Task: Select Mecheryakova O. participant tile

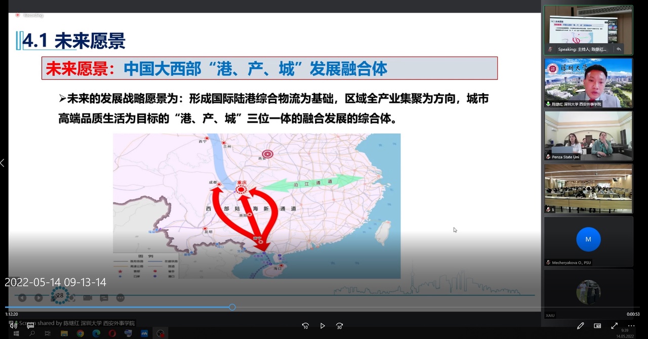Action: (588, 241)
